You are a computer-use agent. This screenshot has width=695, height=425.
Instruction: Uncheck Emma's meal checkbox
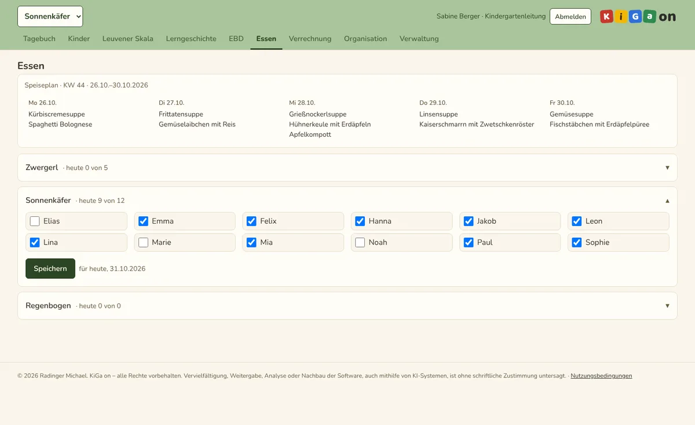pyautogui.click(x=143, y=221)
